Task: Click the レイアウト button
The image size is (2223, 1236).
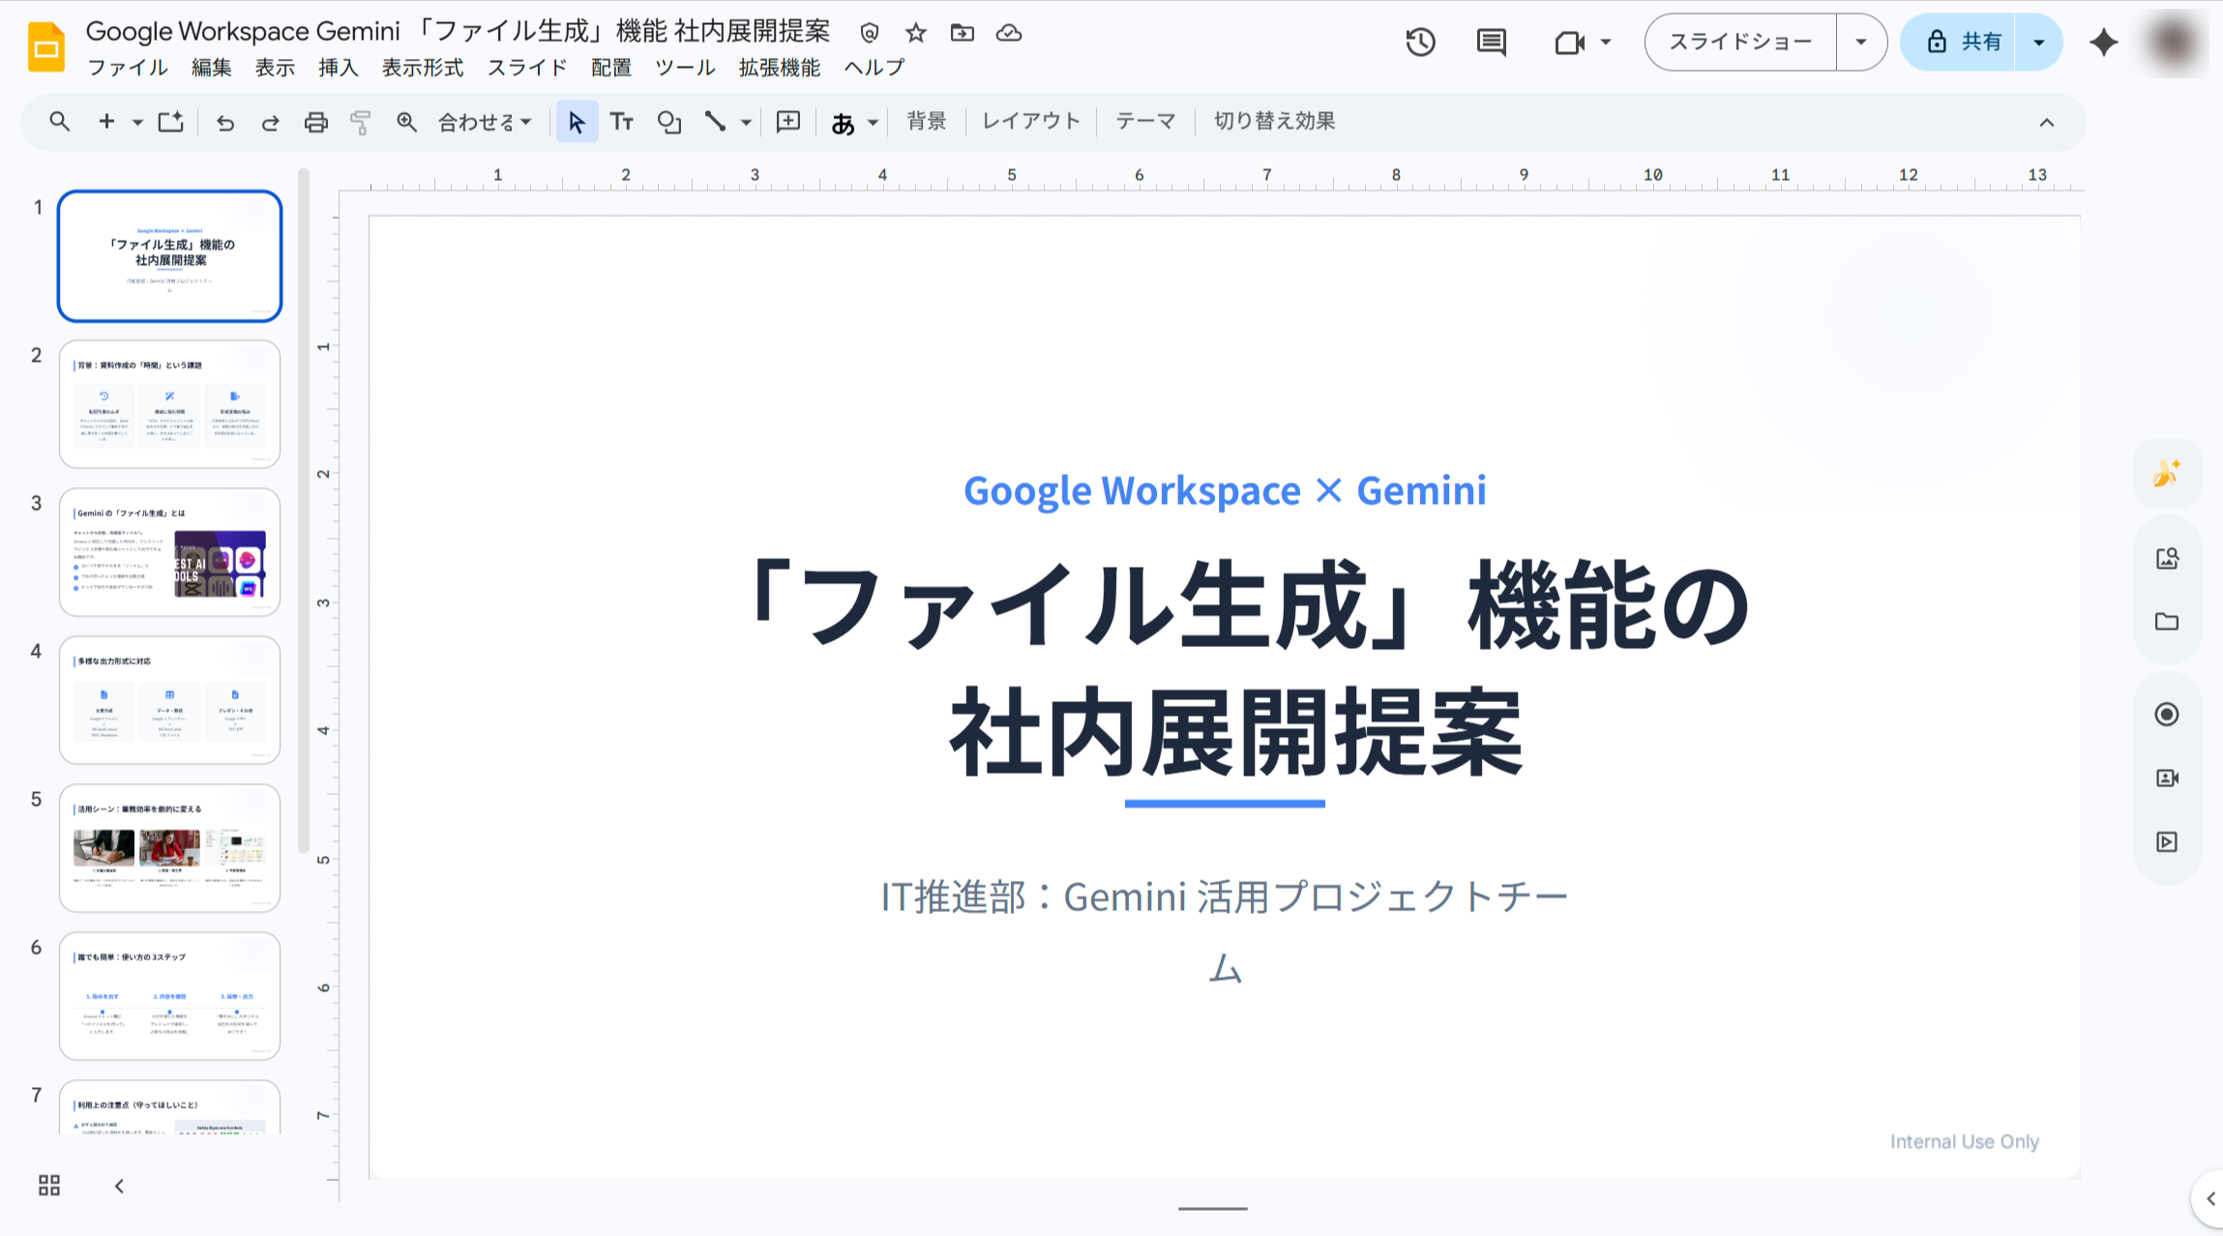Action: tap(1031, 121)
